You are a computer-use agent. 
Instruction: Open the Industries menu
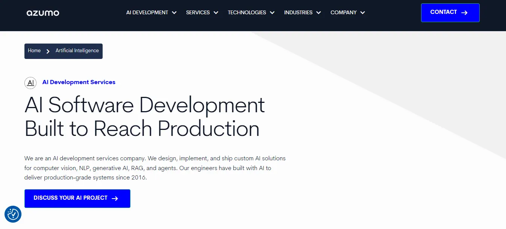303,12
